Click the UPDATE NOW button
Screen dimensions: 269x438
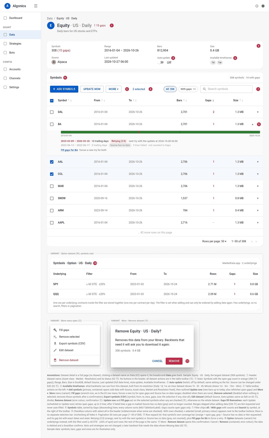(x=92, y=89)
